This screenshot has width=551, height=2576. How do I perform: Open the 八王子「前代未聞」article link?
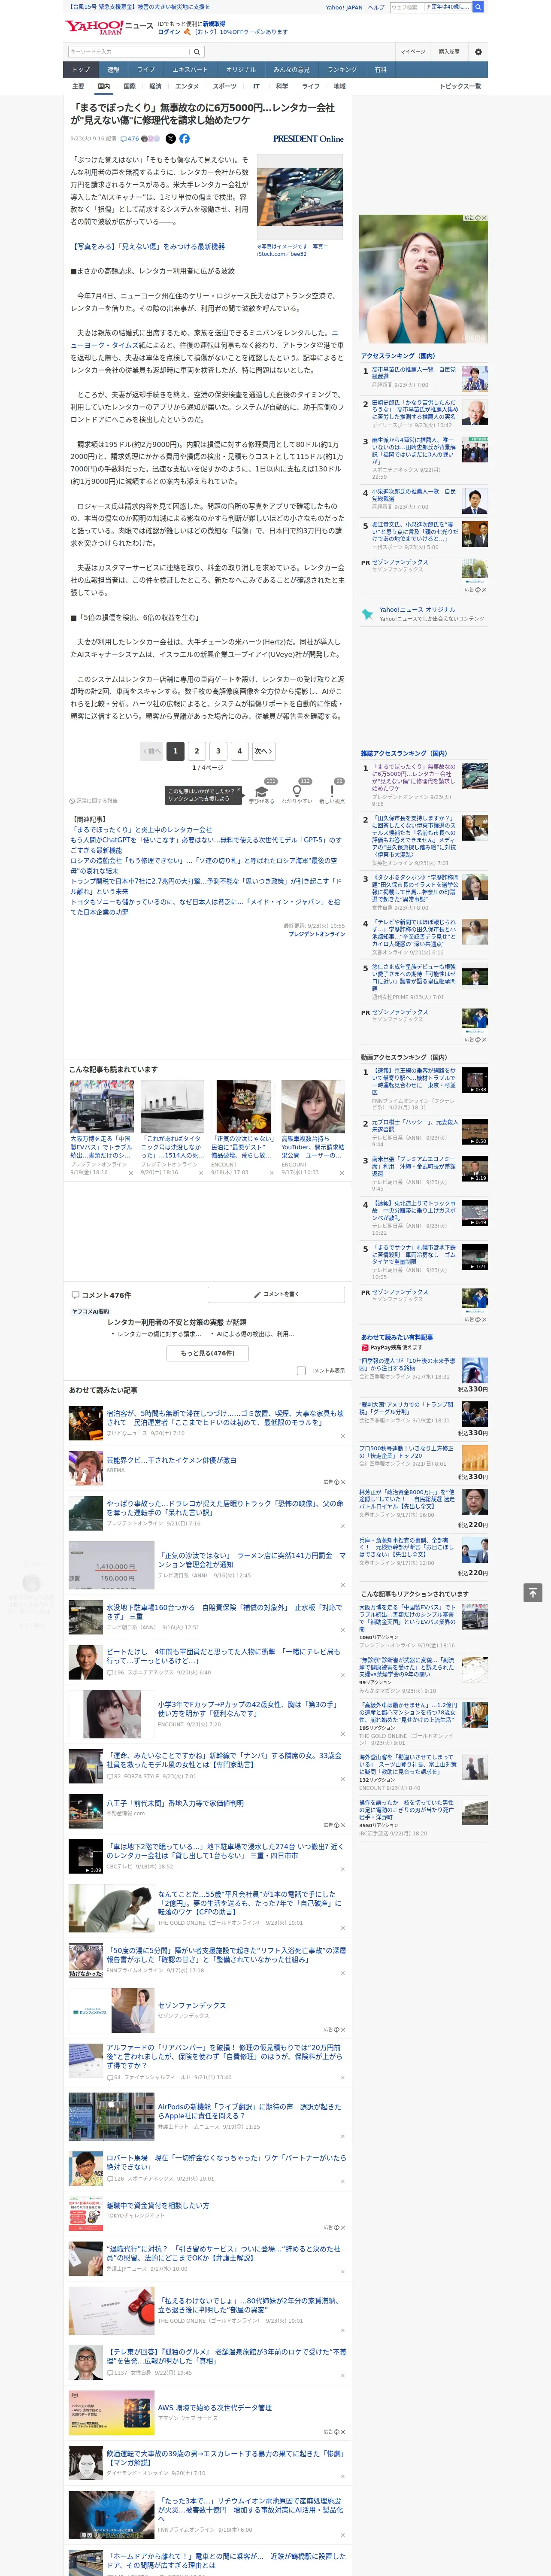[175, 1803]
